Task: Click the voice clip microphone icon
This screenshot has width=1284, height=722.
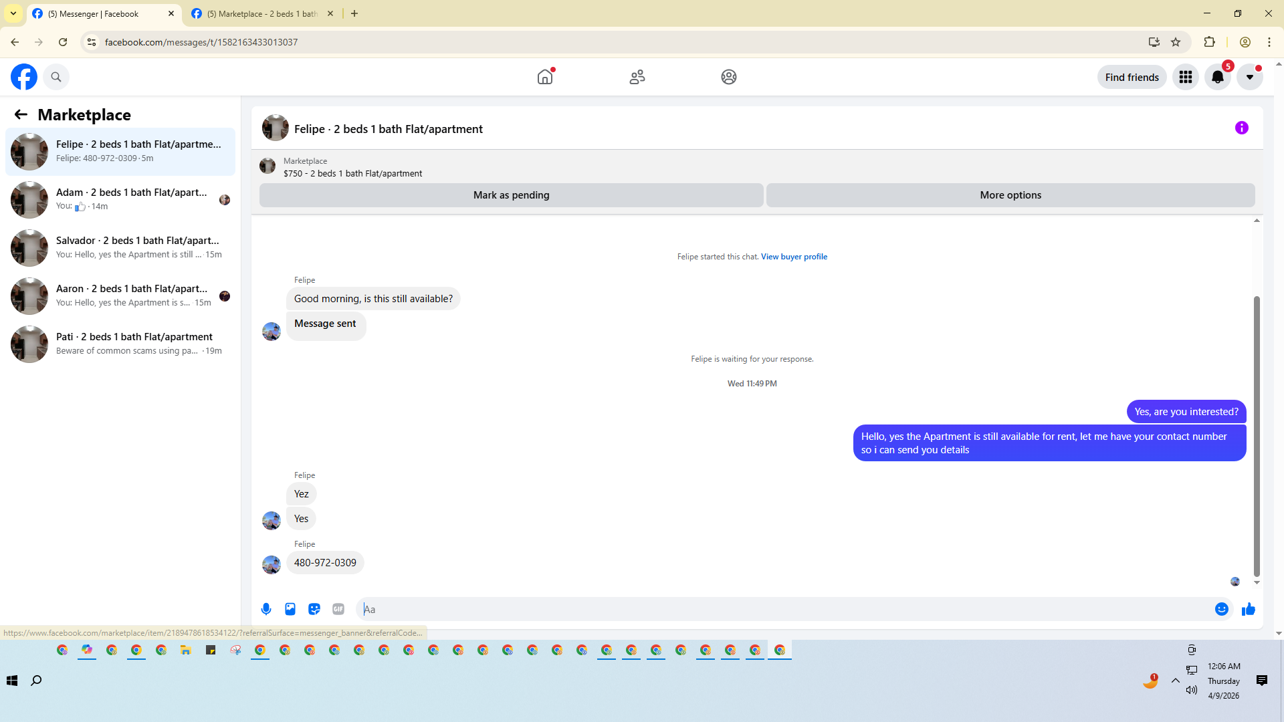Action: 266,609
